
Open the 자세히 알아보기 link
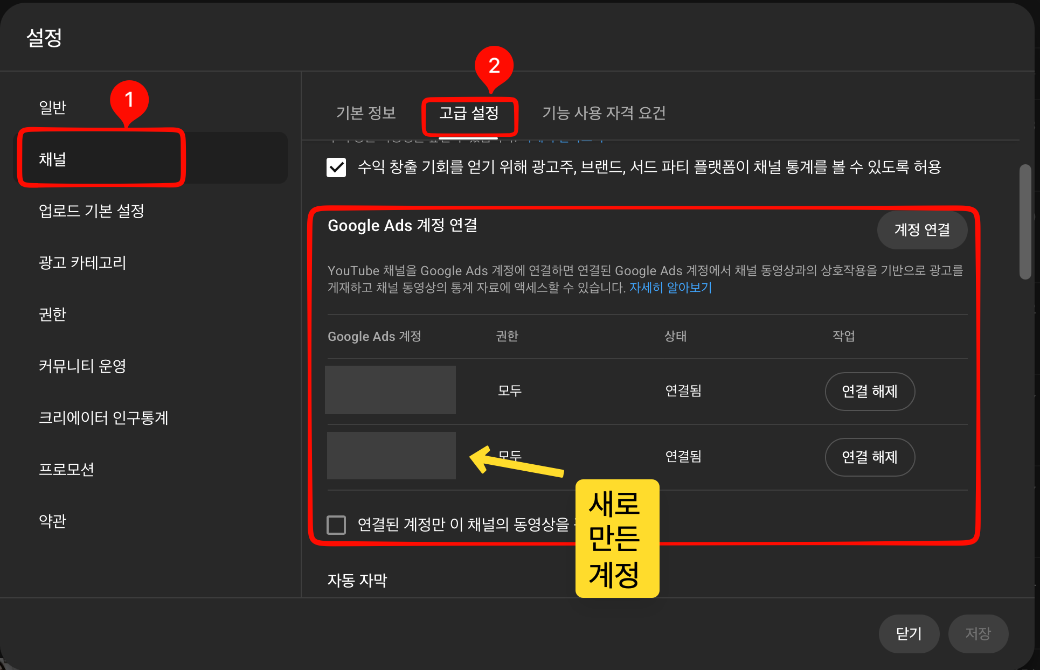[x=670, y=288]
